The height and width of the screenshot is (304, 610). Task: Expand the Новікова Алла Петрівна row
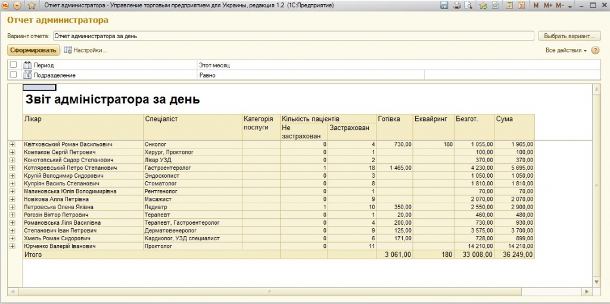(12, 199)
